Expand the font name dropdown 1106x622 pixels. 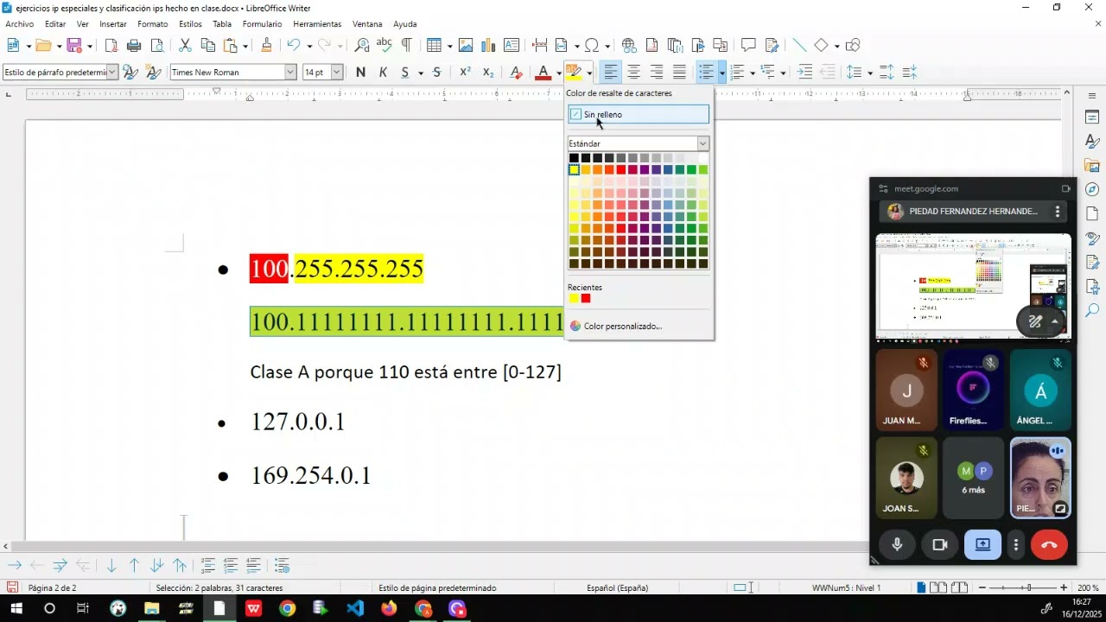tap(290, 73)
